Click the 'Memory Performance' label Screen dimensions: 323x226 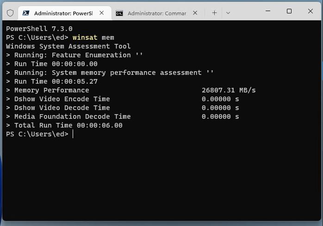52,90
